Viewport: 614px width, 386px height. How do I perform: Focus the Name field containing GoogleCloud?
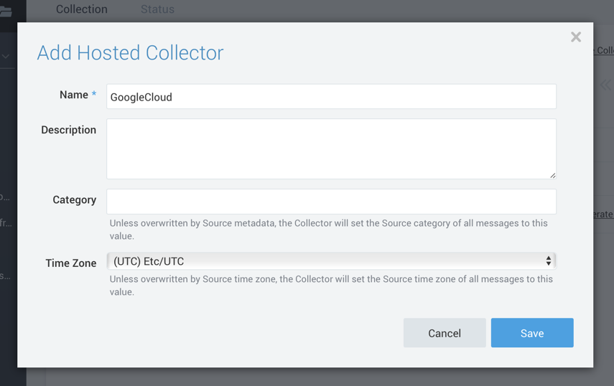331,97
